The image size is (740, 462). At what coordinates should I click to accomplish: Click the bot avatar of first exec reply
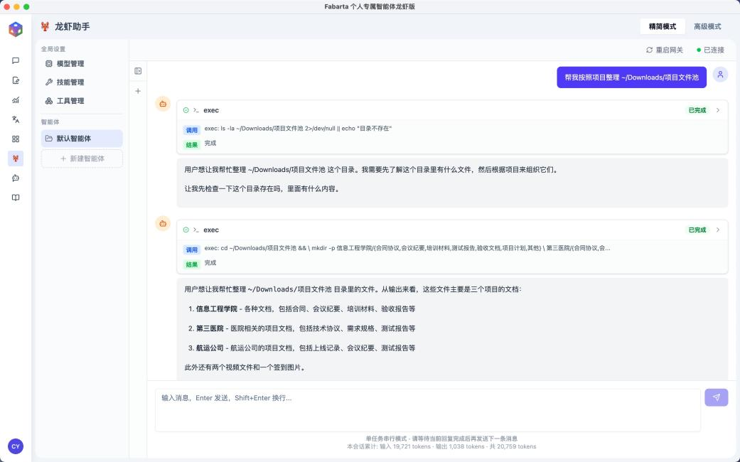coord(163,104)
